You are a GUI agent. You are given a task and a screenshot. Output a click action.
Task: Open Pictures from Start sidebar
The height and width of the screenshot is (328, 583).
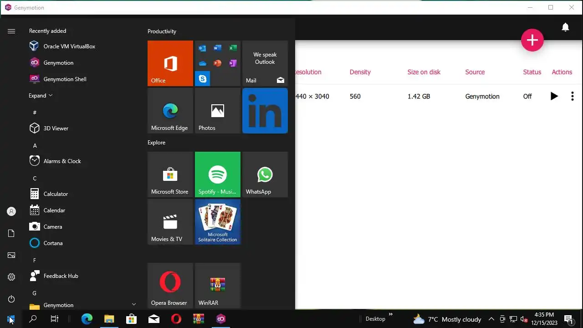[11, 255]
